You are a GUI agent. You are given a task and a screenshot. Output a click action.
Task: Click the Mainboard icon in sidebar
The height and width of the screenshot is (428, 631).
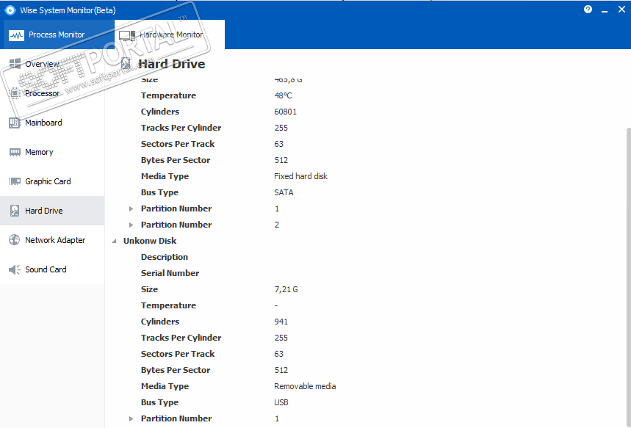[15, 123]
